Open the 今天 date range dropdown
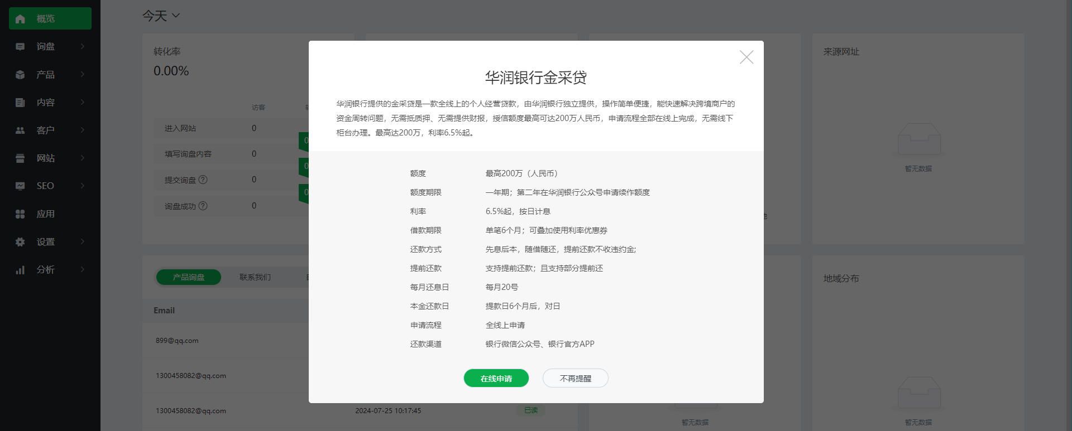Viewport: 1072px width, 431px height. coord(161,16)
